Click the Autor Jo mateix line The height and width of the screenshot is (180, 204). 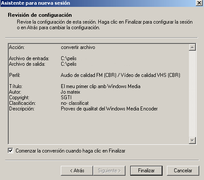point(44,92)
